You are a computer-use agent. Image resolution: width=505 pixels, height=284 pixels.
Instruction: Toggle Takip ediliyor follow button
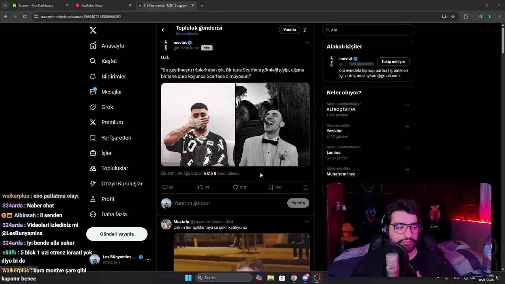393,62
